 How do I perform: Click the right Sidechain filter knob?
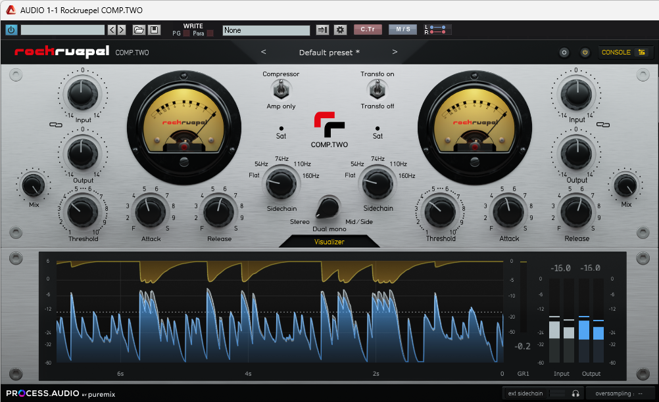(378, 184)
